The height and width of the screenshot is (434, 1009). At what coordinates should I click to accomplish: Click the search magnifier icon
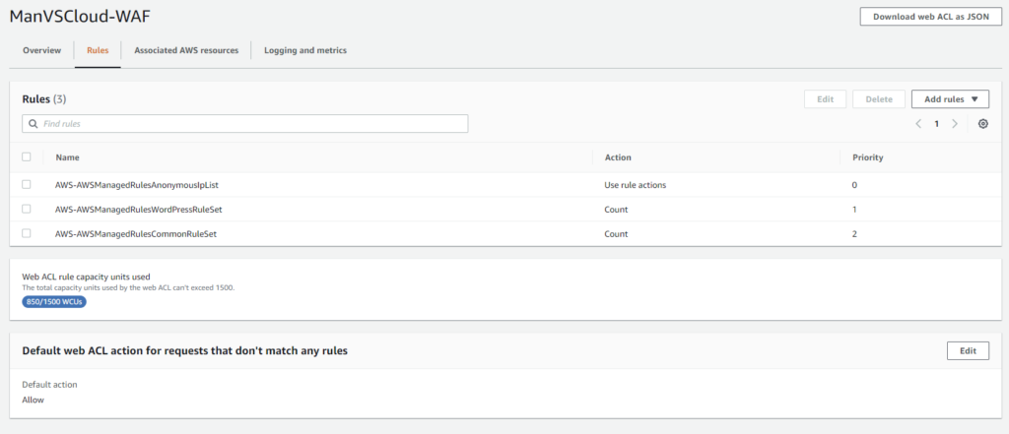pos(34,124)
